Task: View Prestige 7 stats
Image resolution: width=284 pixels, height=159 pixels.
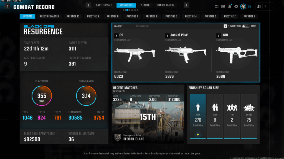Action: [132, 16]
